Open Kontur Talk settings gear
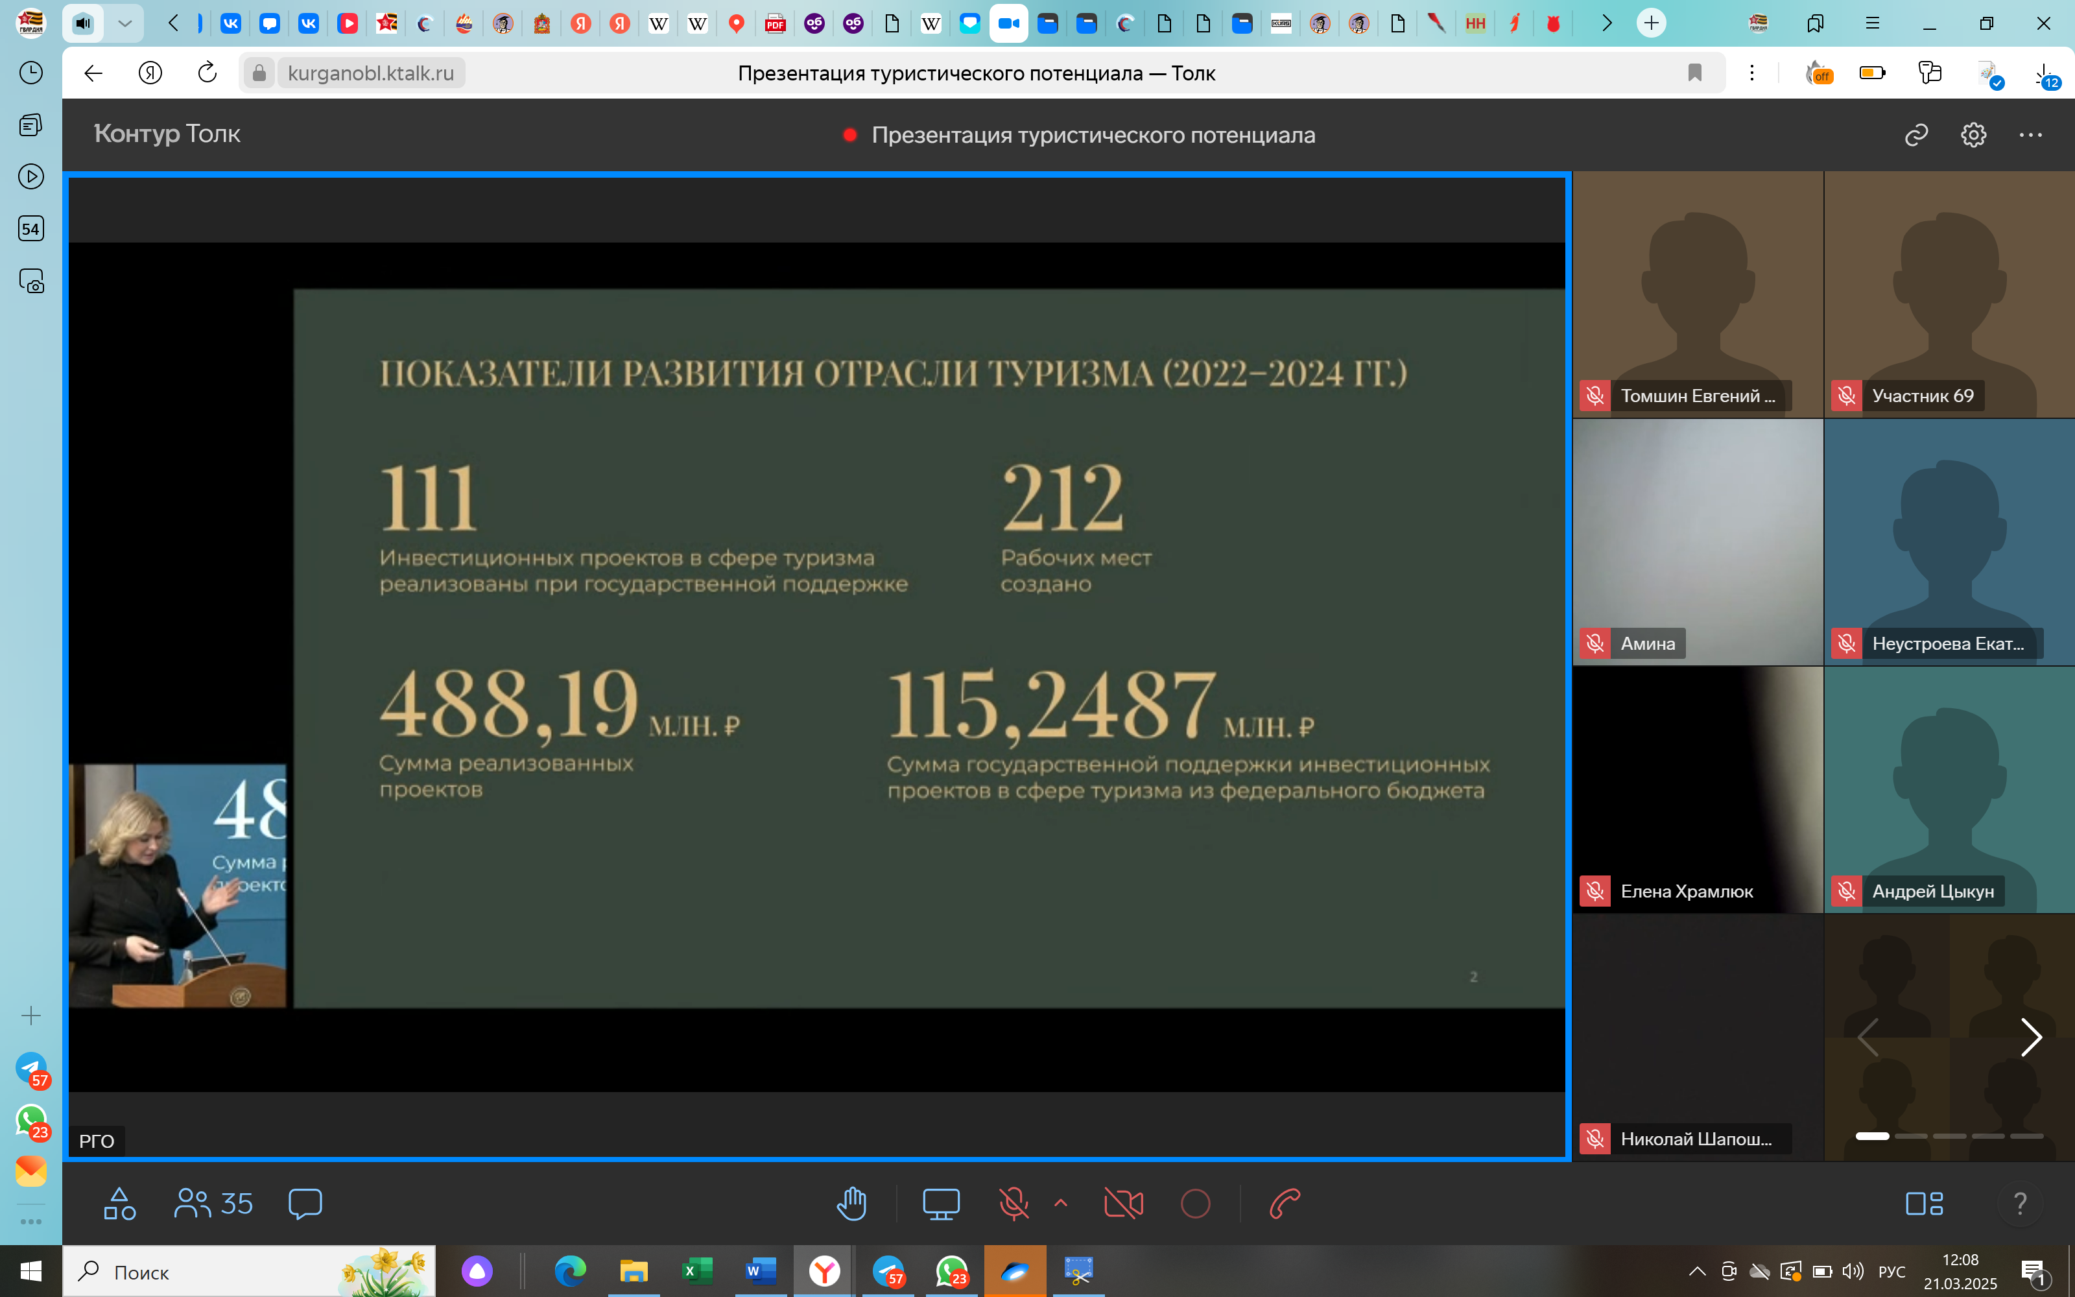This screenshot has height=1297, width=2075. tap(1973, 135)
